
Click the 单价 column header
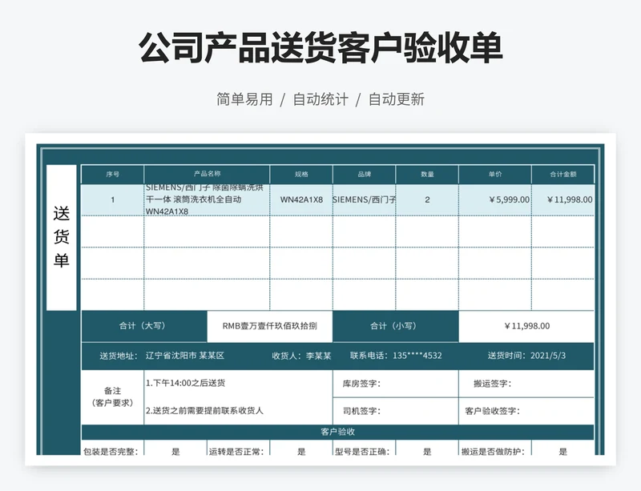coord(495,175)
